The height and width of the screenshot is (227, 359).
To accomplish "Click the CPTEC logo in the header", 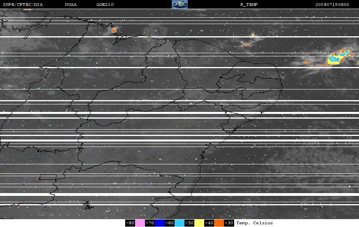I will [179, 4].
